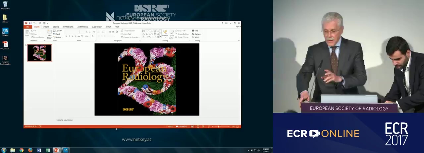Viewport: 424px width, 153px height.
Task: Open the ANIMATIONS tab
Action: [83, 27]
